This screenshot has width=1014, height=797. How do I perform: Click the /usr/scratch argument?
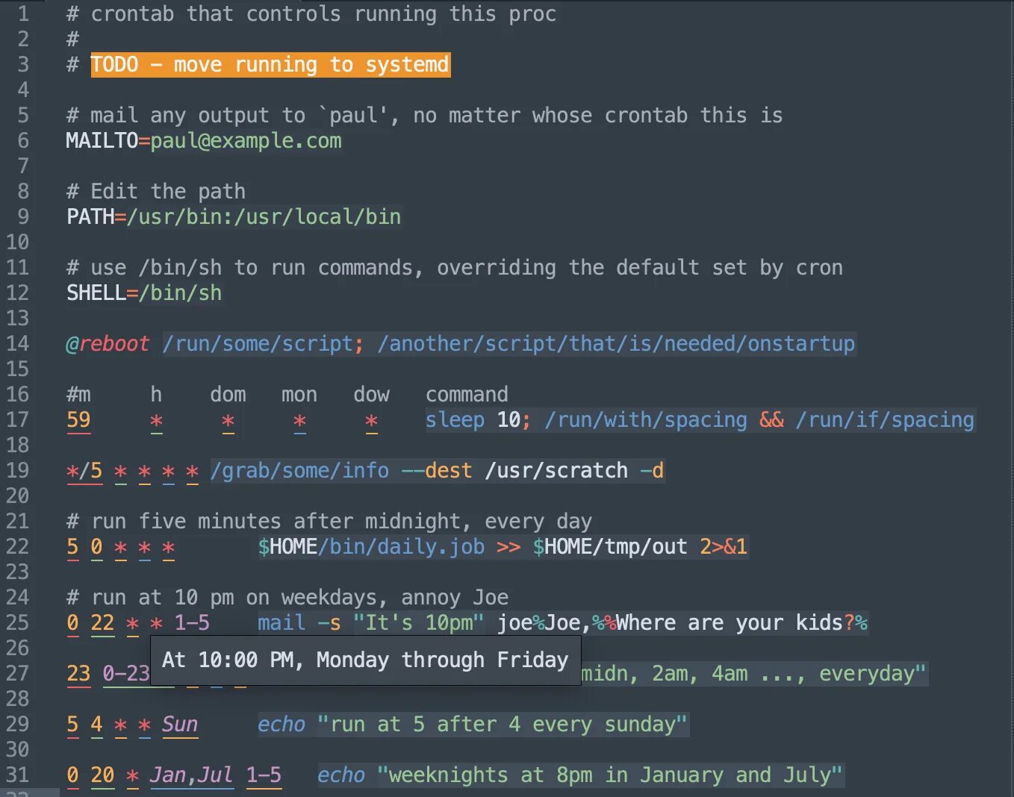tap(556, 471)
